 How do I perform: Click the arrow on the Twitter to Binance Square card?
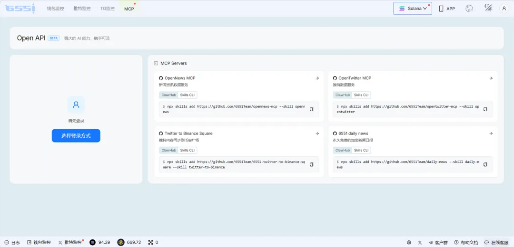pos(317,133)
